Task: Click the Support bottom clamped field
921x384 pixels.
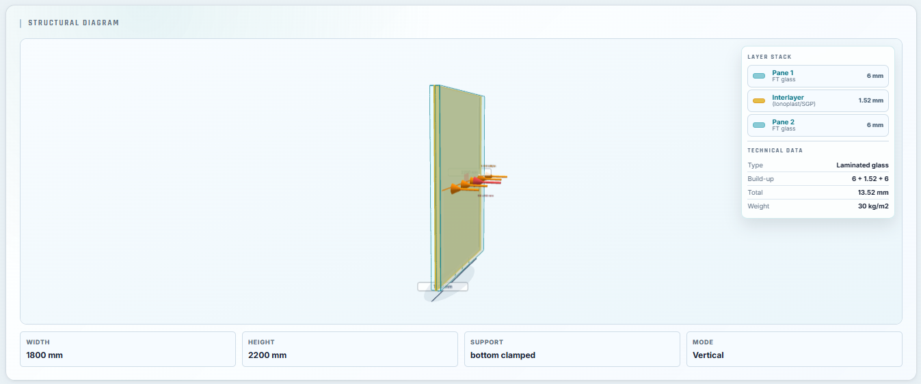Action: pos(572,349)
